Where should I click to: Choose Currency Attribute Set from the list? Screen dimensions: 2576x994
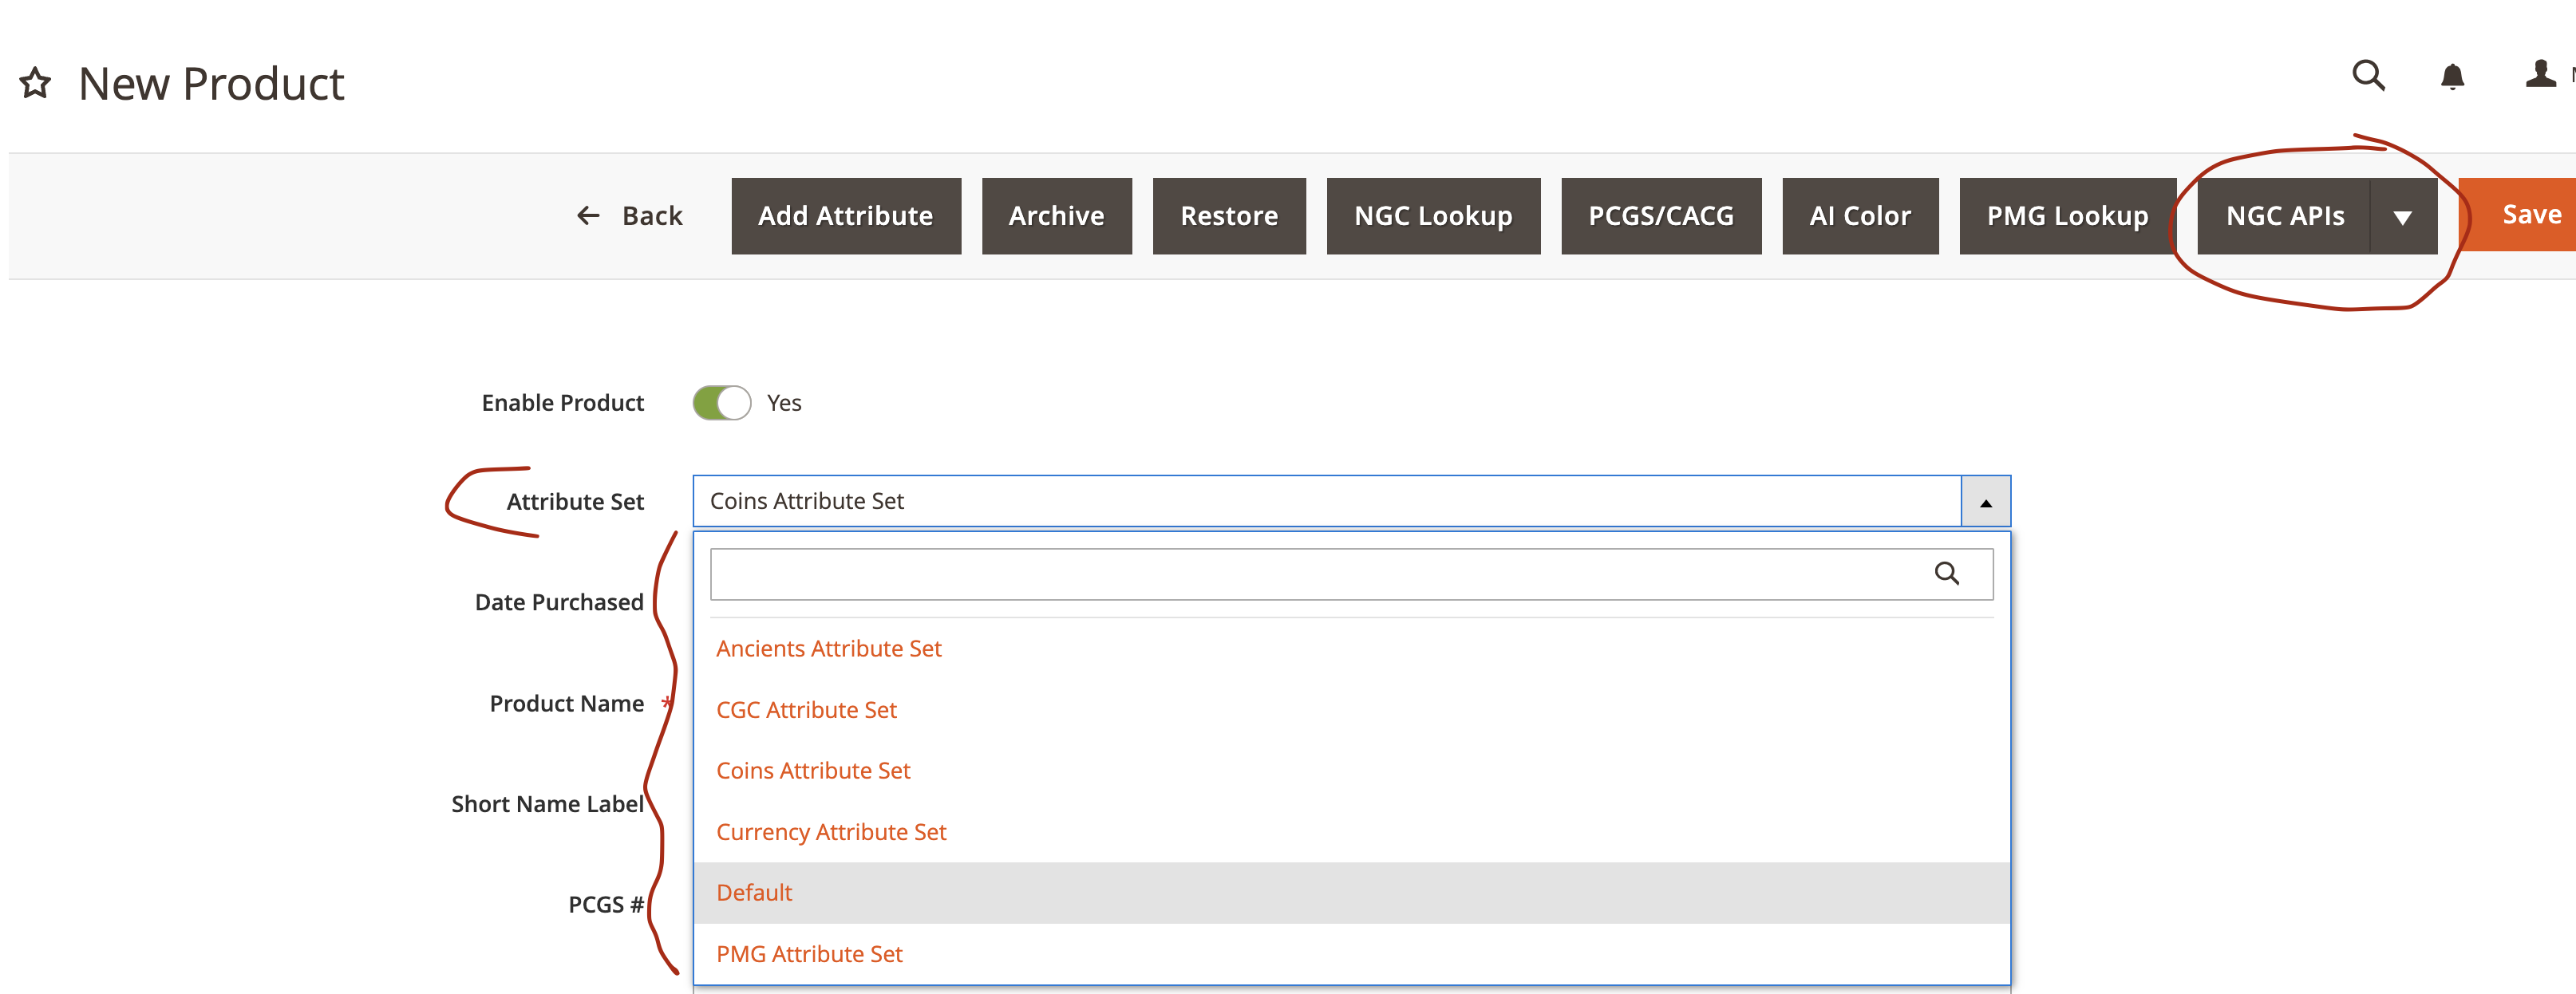point(830,832)
